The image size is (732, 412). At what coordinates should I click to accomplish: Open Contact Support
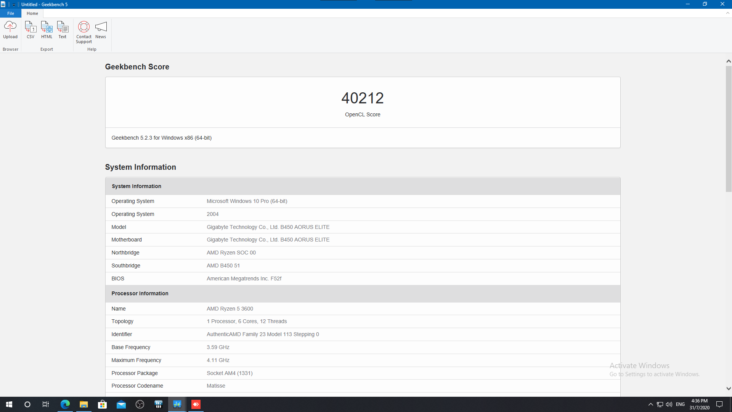coord(83,32)
